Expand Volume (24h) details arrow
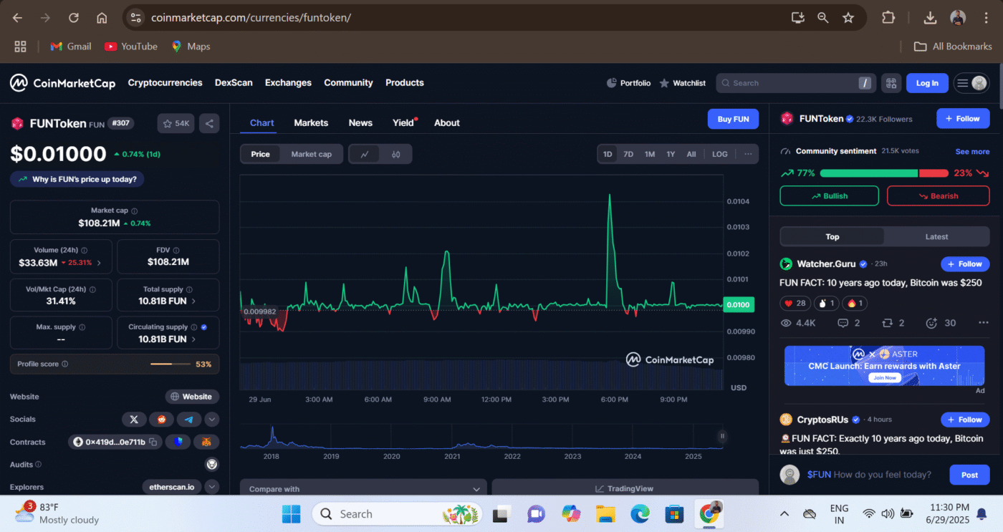This screenshot has width=1003, height=532. click(99, 263)
